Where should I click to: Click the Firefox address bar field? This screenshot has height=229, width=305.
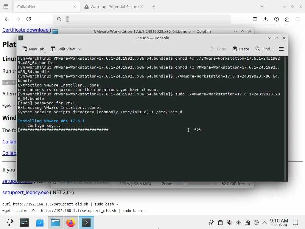point(141,19)
